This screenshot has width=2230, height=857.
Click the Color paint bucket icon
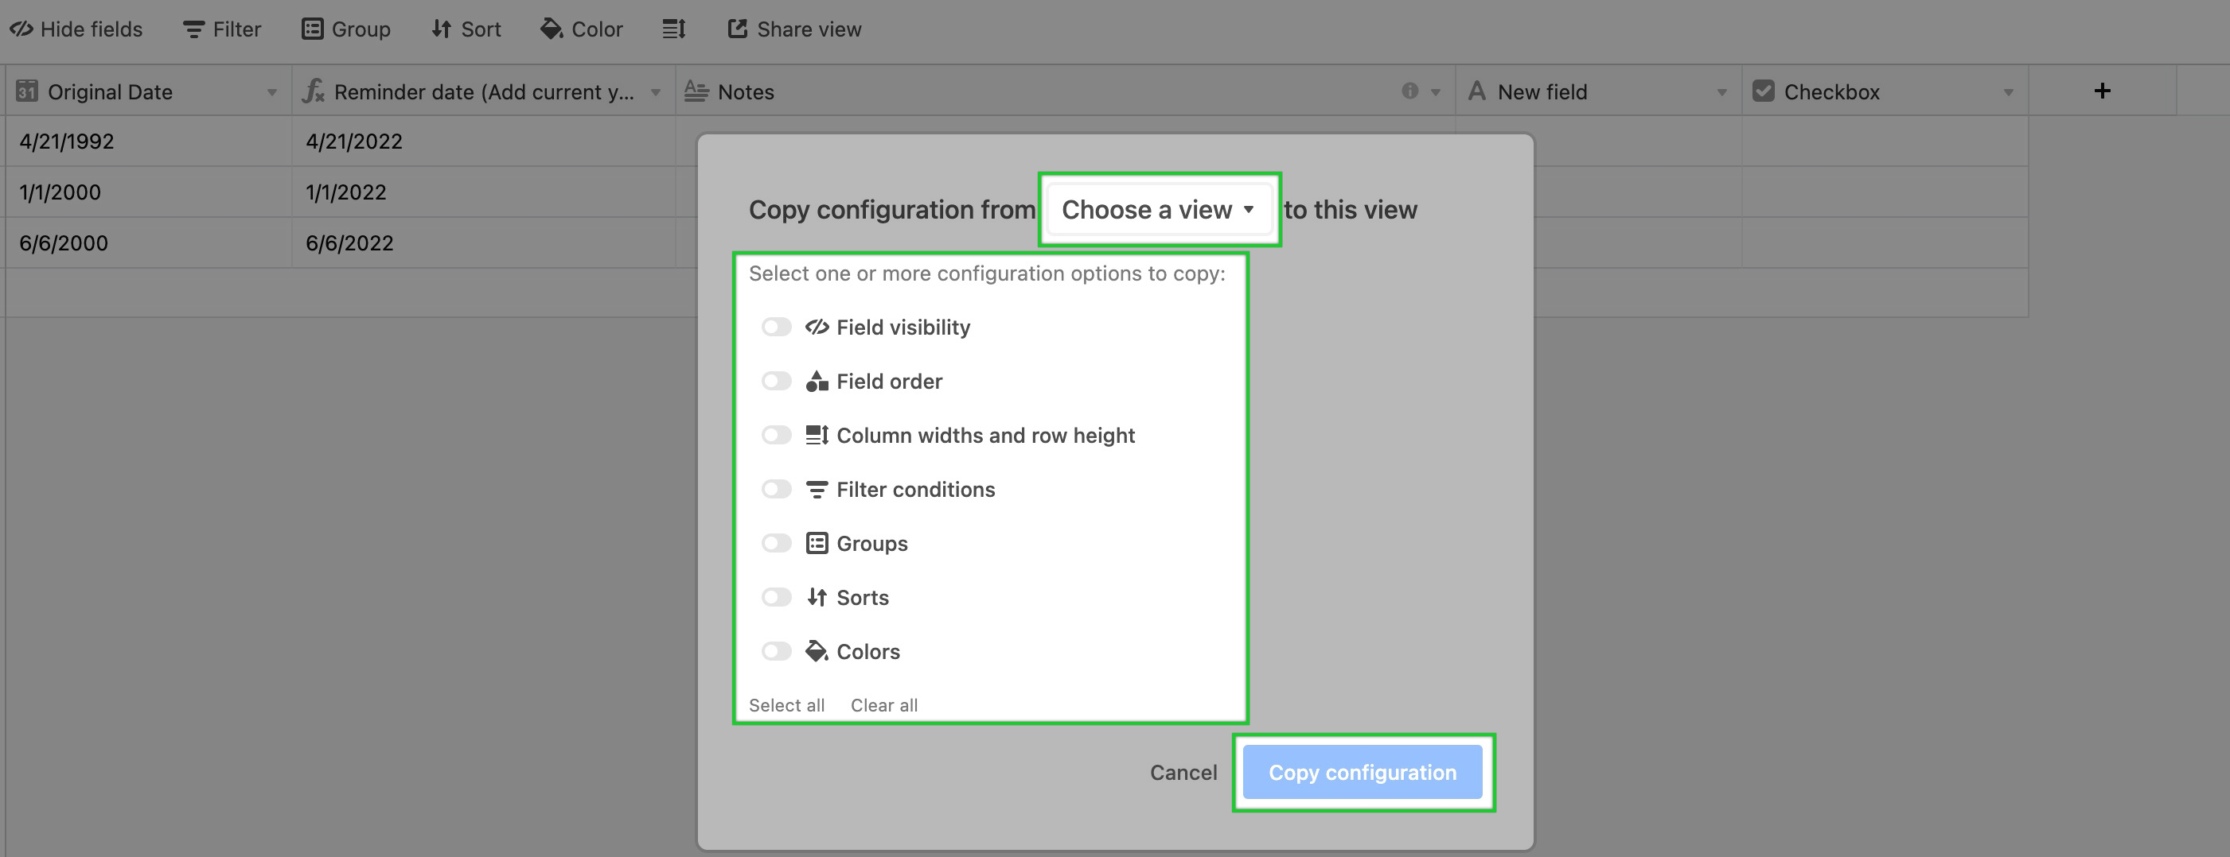[552, 29]
